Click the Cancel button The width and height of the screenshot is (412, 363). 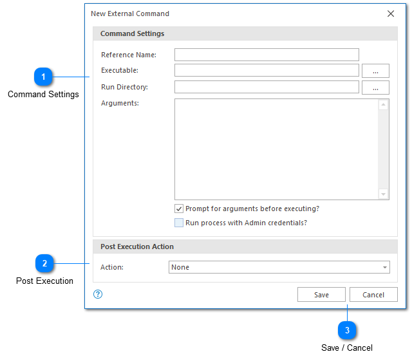click(x=373, y=294)
